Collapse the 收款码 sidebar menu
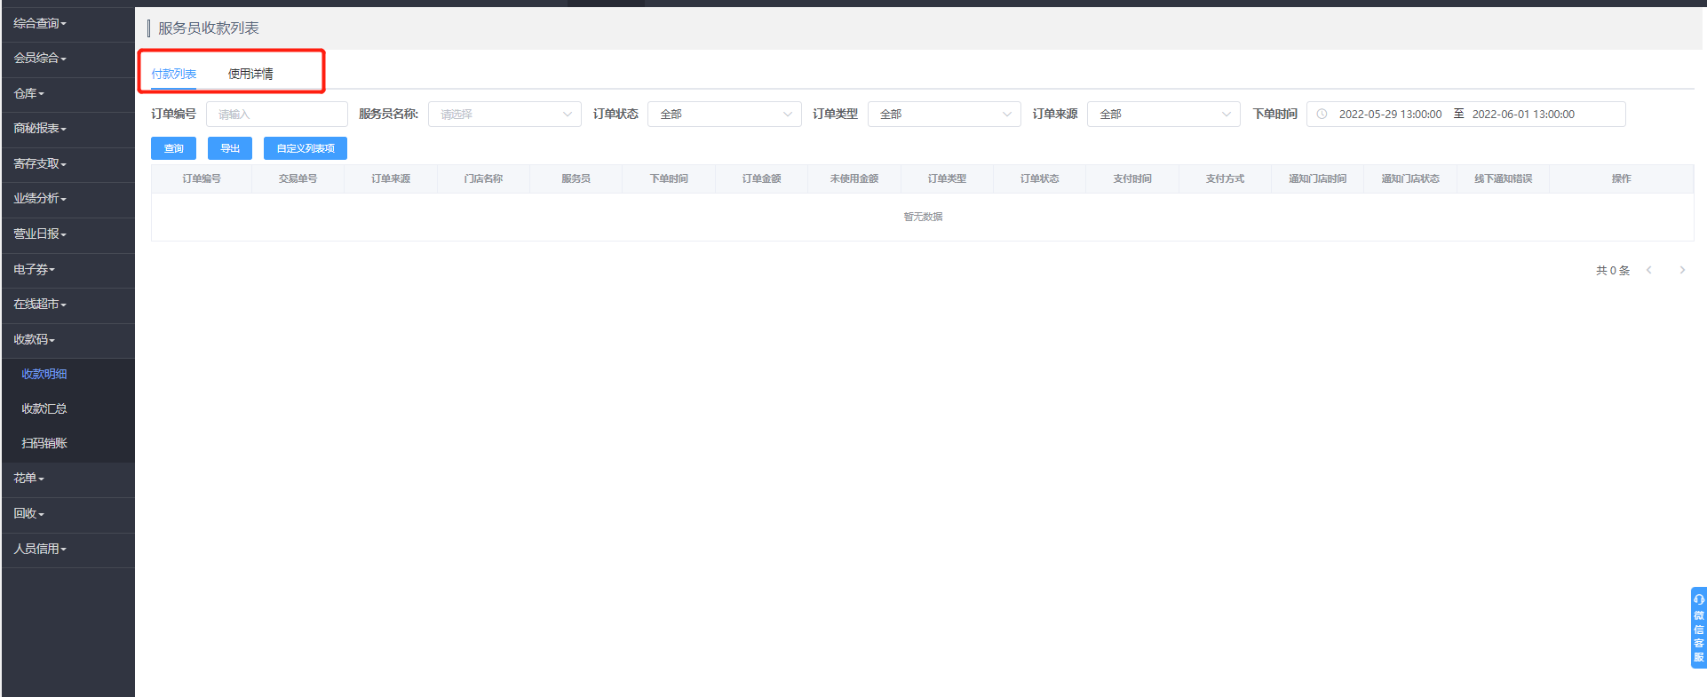 [67, 340]
